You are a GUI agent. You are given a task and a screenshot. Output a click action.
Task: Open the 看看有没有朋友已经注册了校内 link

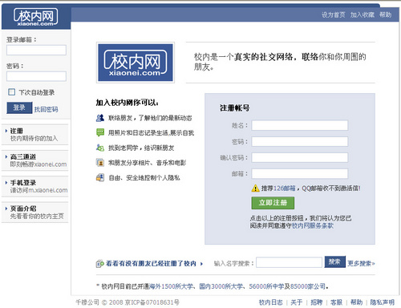(x=151, y=264)
